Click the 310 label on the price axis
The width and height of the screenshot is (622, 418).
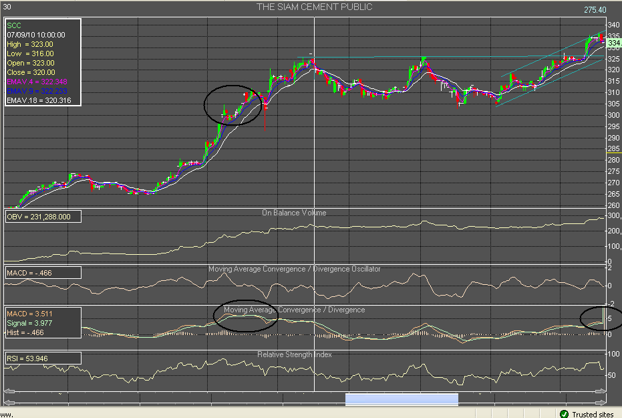(613, 92)
